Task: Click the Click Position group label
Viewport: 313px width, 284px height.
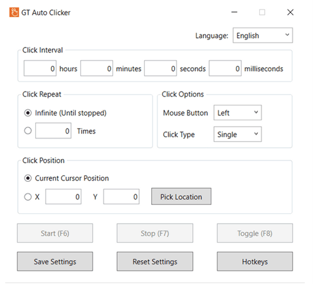Action: click(x=43, y=160)
